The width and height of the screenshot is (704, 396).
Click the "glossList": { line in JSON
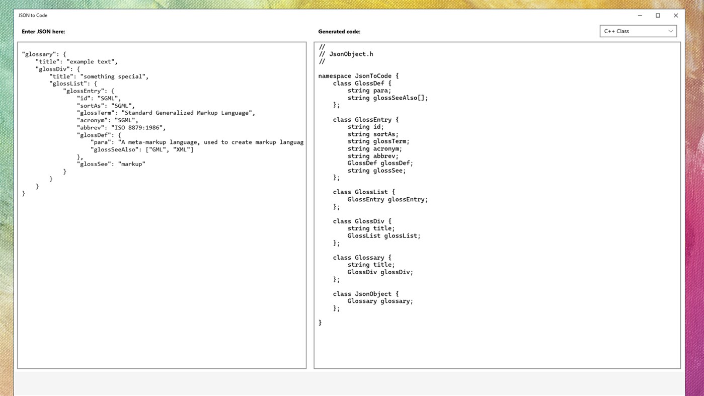tap(73, 84)
